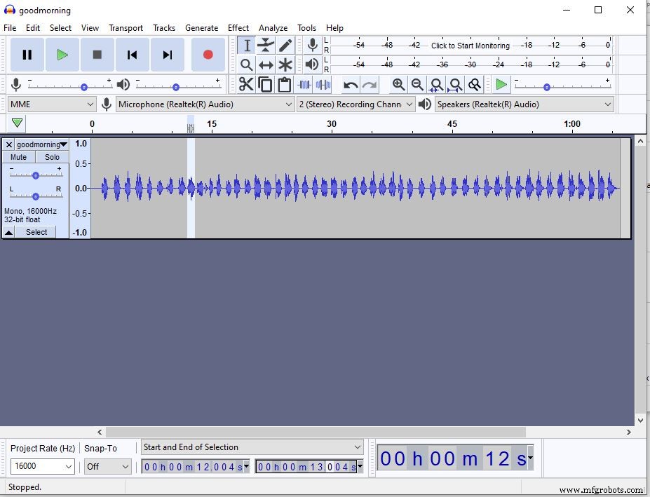Click the Skip to End button

coord(168,55)
